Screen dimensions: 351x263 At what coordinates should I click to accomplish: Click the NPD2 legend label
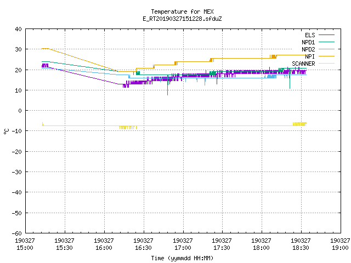point(308,49)
